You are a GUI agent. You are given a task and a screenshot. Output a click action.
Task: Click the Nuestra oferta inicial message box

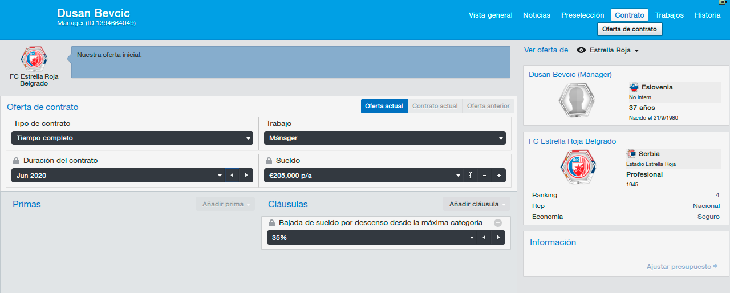click(x=291, y=62)
